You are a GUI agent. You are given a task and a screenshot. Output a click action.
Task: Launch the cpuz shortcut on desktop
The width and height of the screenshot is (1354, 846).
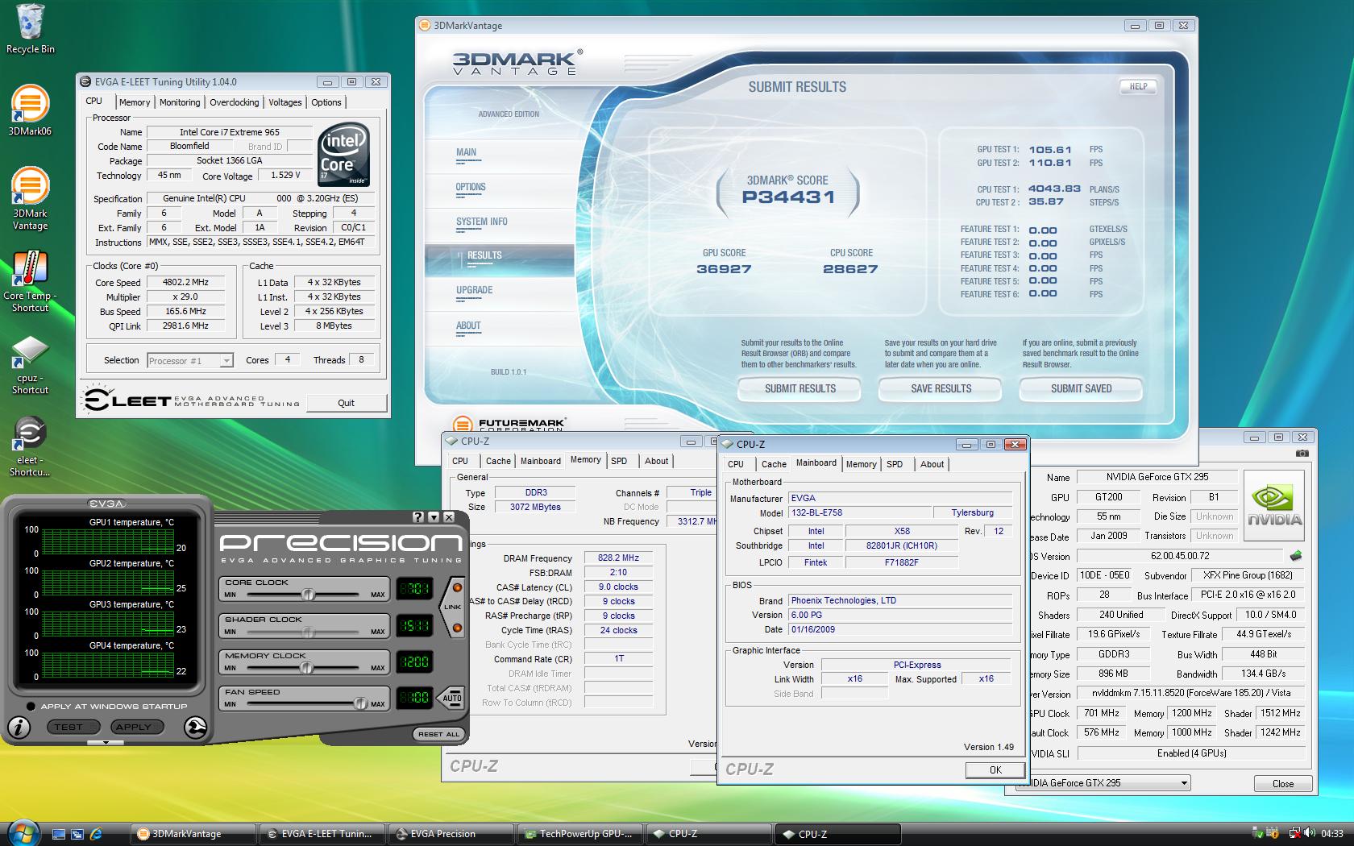[30, 364]
